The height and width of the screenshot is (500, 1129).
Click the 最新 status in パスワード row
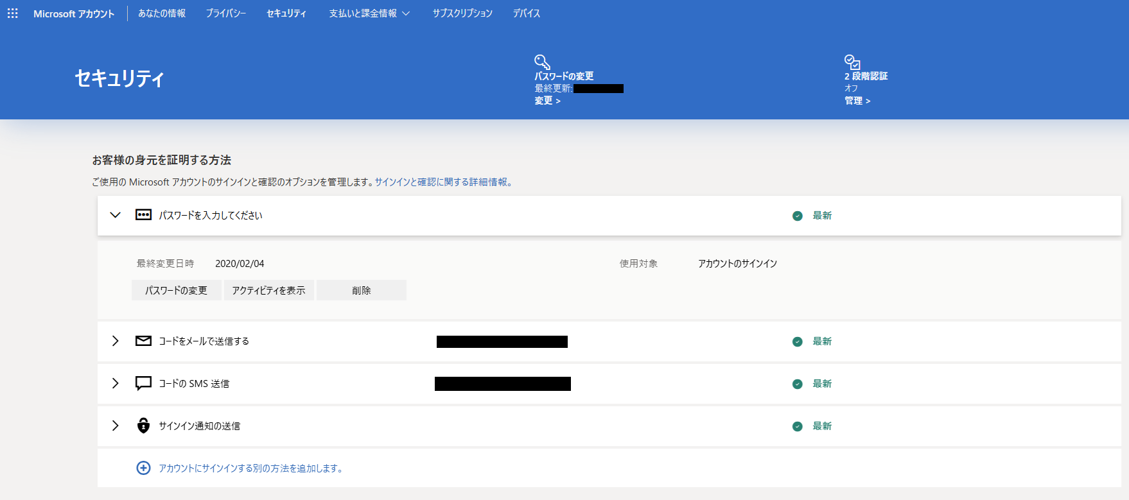(x=822, y=216)
